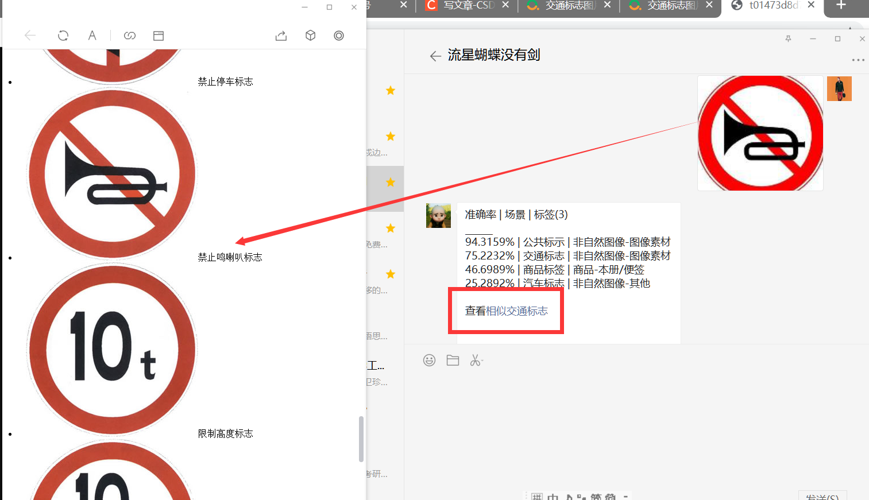This screenshot has height=500, width=869.
Task: Open the sender's orange avatar in chat
Action: [839, 88]
